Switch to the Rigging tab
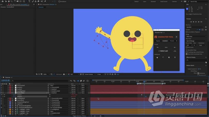The height and width of the screenshot is (117, 209). pos(158,41)
